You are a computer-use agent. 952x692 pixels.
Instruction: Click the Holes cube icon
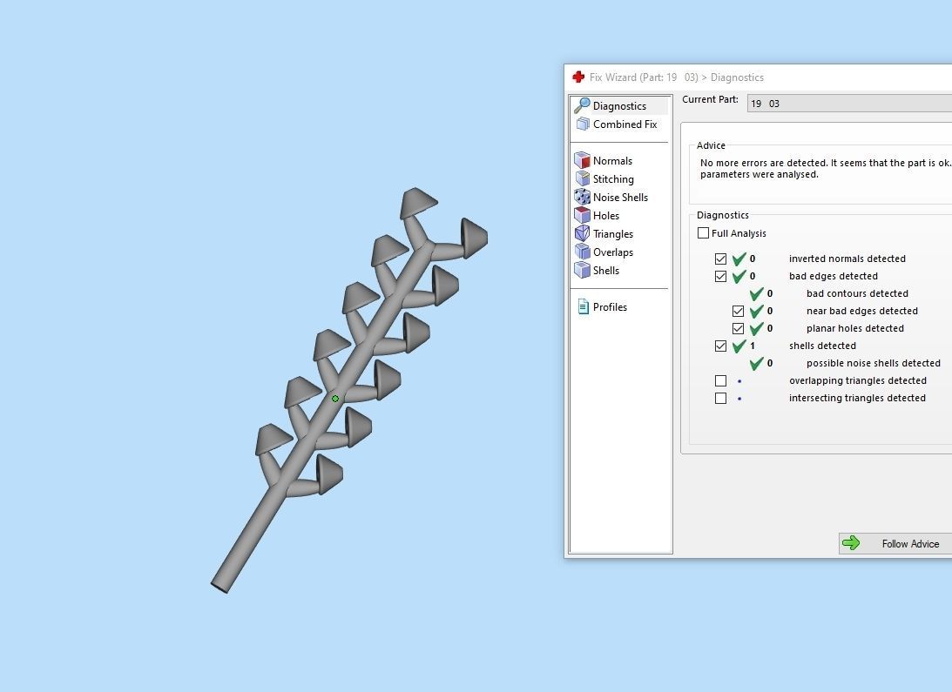(x=582, y=215)
